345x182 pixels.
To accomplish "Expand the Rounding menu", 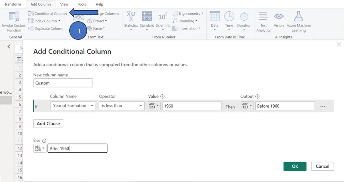I will (x=185, y=21).
